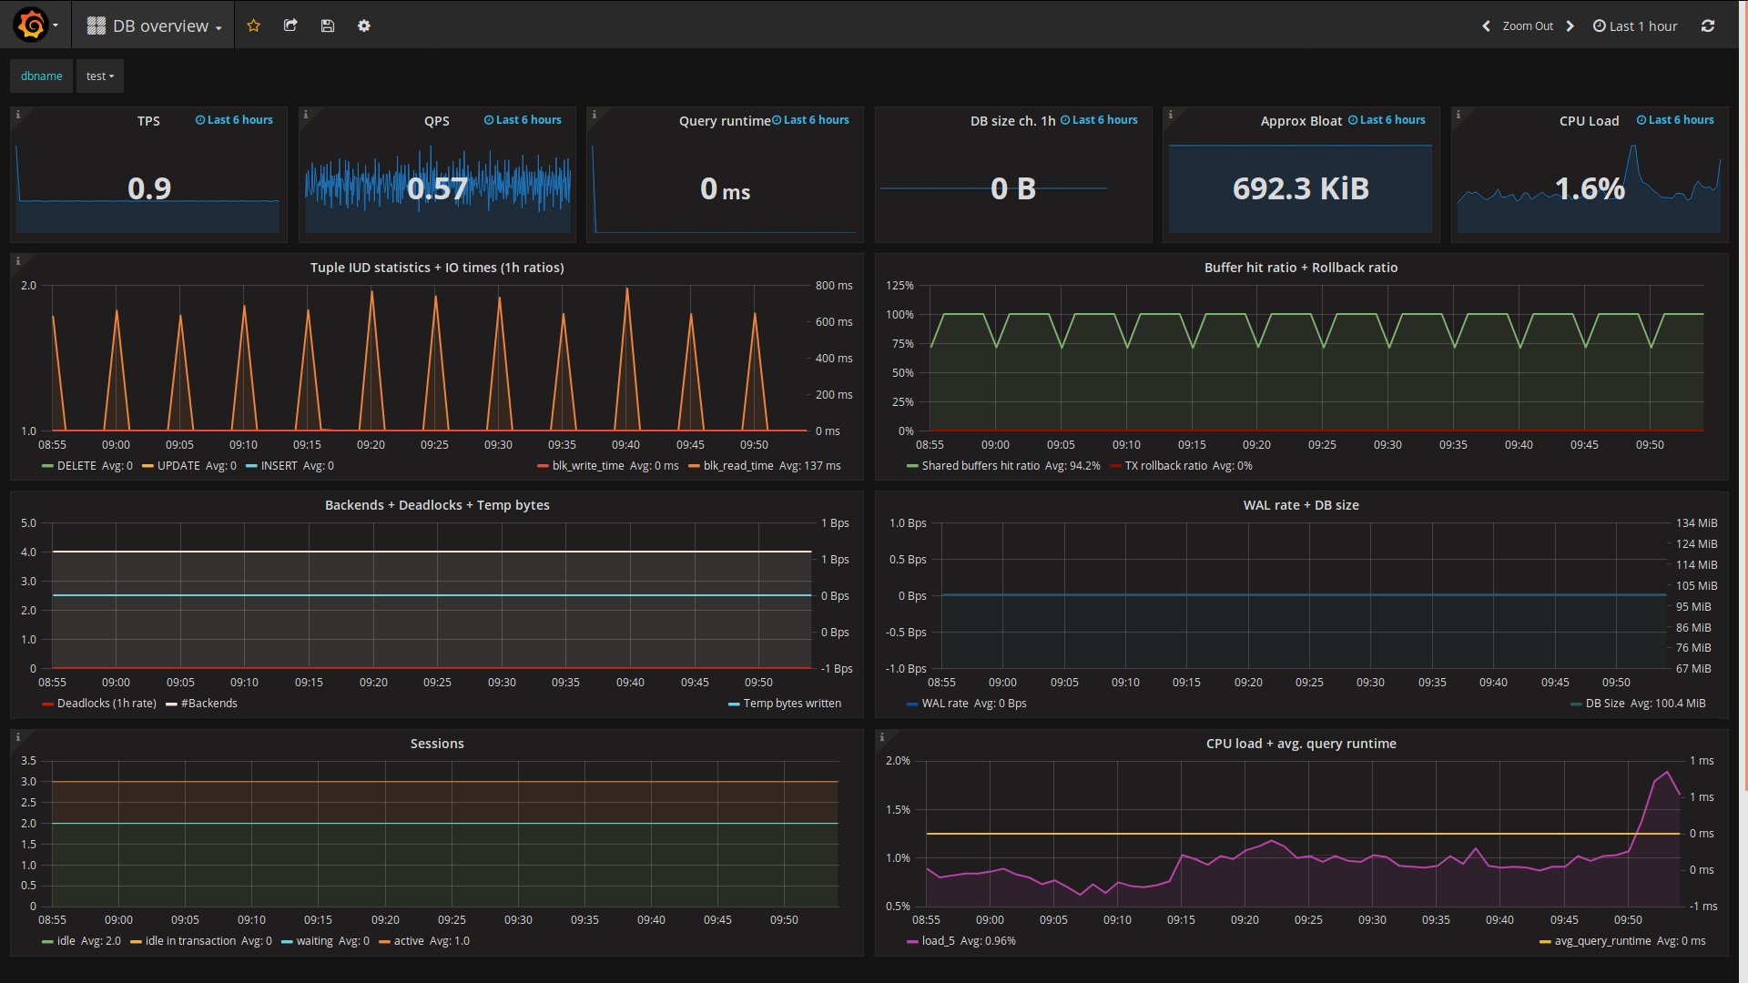Screen dimensions: 1748x983
Task: Toggle Shared buffers hit ratio legend series
Action: click(980, 466)
